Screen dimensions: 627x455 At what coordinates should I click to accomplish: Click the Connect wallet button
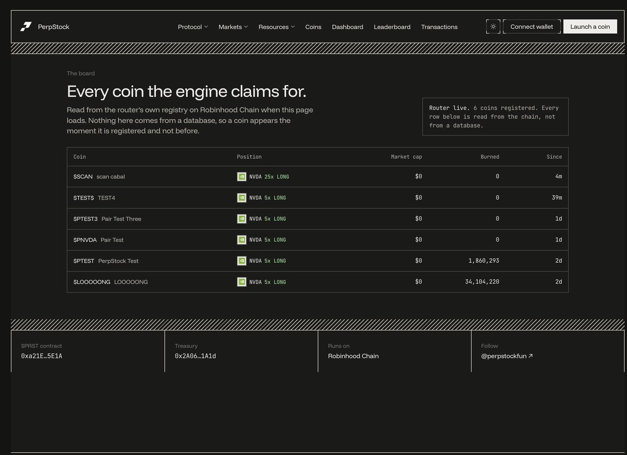pos(531,27)
